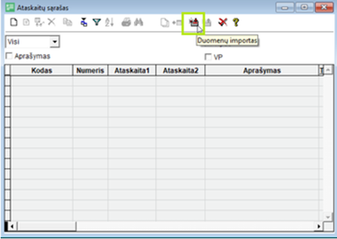This screenshot has height=239, width=337.
Task: Click the printer icon
Action: 126,22
